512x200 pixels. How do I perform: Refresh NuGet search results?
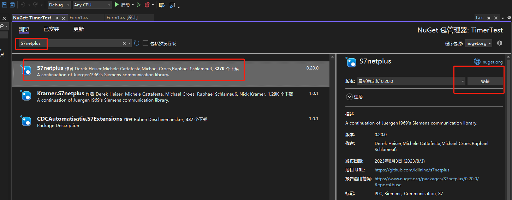click(137, 43)
